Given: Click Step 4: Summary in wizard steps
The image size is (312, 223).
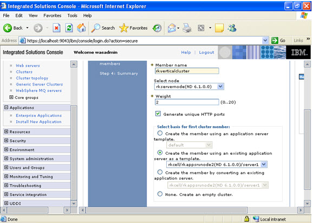Looking at the screenshot, I should click(x=119, y=73).
